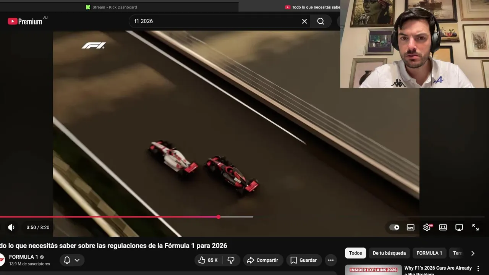The image size is (489, 275).
Task: Turn on subtitles/closed captions
Action: tap(411, 227)
